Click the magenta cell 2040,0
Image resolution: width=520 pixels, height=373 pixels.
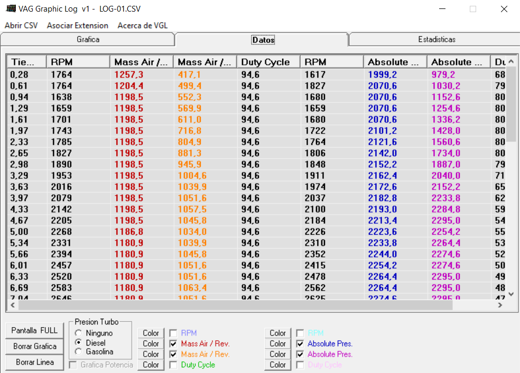point(445,175)
